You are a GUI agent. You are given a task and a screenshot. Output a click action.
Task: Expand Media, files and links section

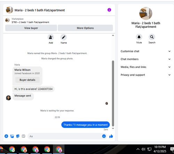coord(146,67)
